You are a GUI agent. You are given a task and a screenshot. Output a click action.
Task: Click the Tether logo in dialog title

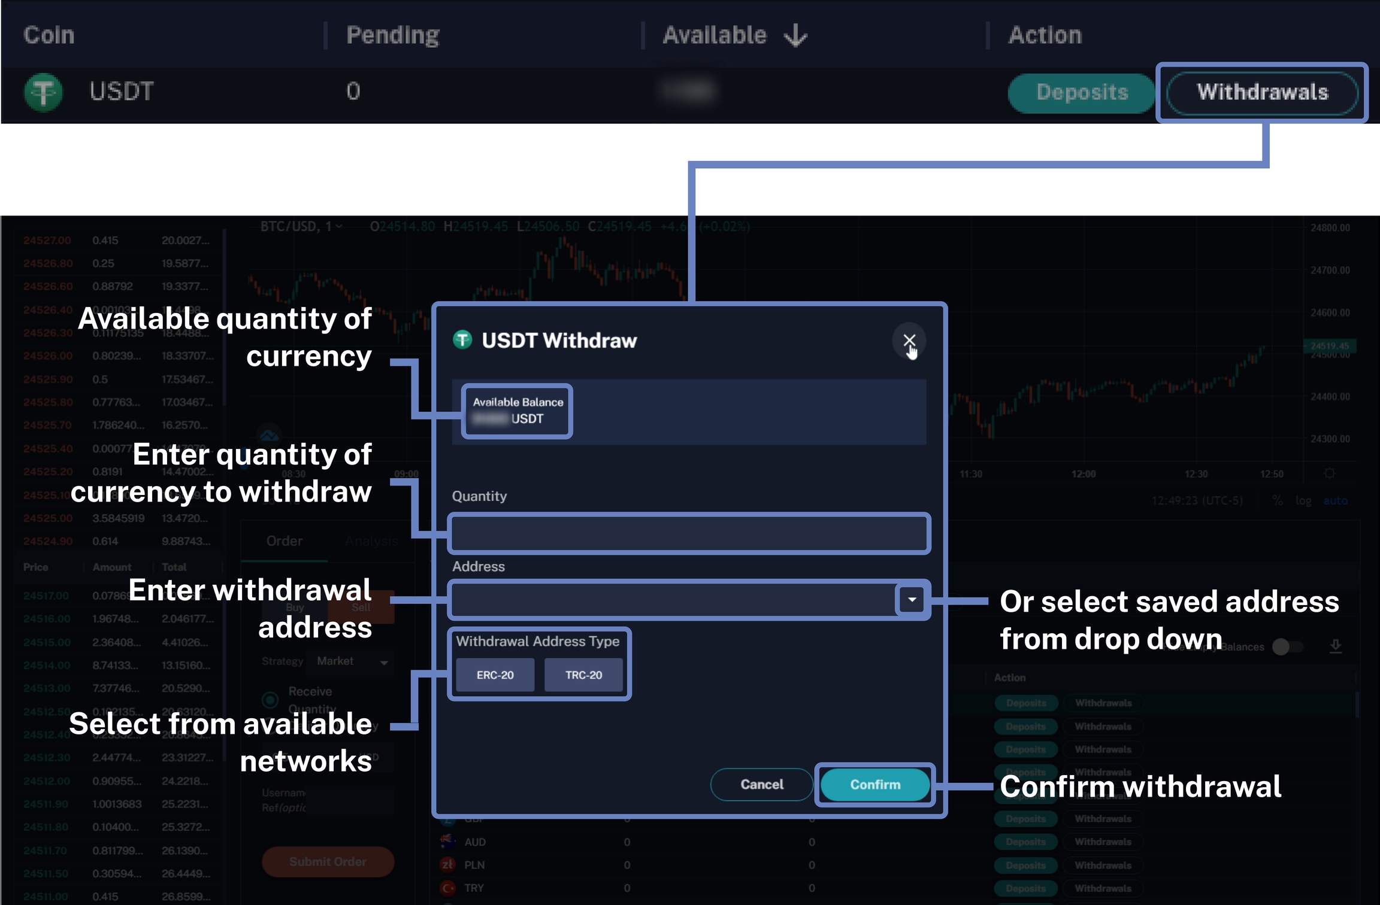point(462,340)
